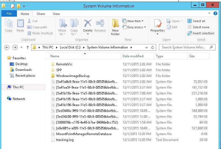The height and width of the screenshot is (149, 221).
Task: Click Local Disk (C:) in address bar
Action: click(70, 47)
